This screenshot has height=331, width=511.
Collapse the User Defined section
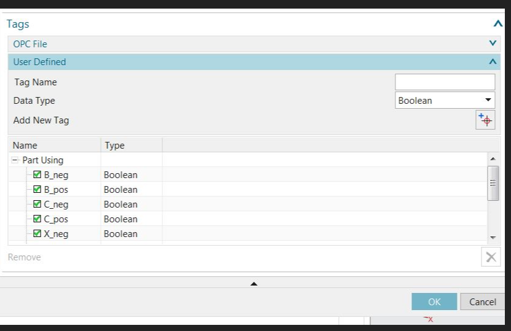pos(493,61)
